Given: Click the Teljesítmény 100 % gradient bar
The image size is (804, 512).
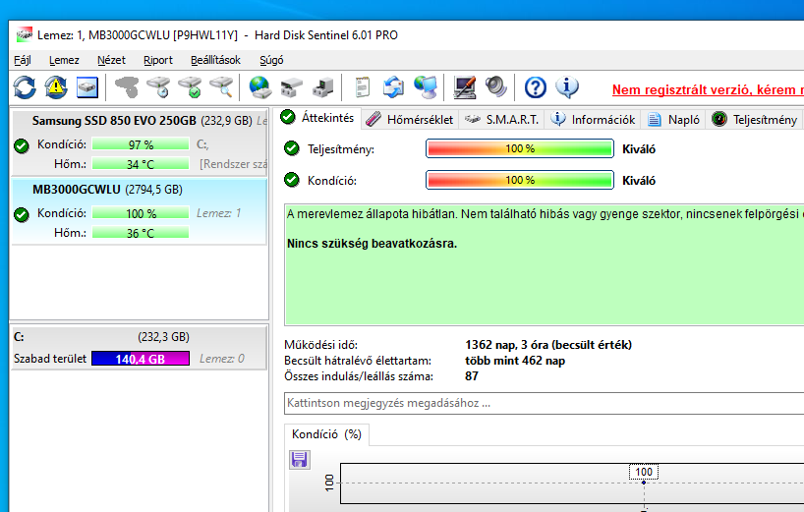Looking at the screenshot, I should tap(520, 148).
